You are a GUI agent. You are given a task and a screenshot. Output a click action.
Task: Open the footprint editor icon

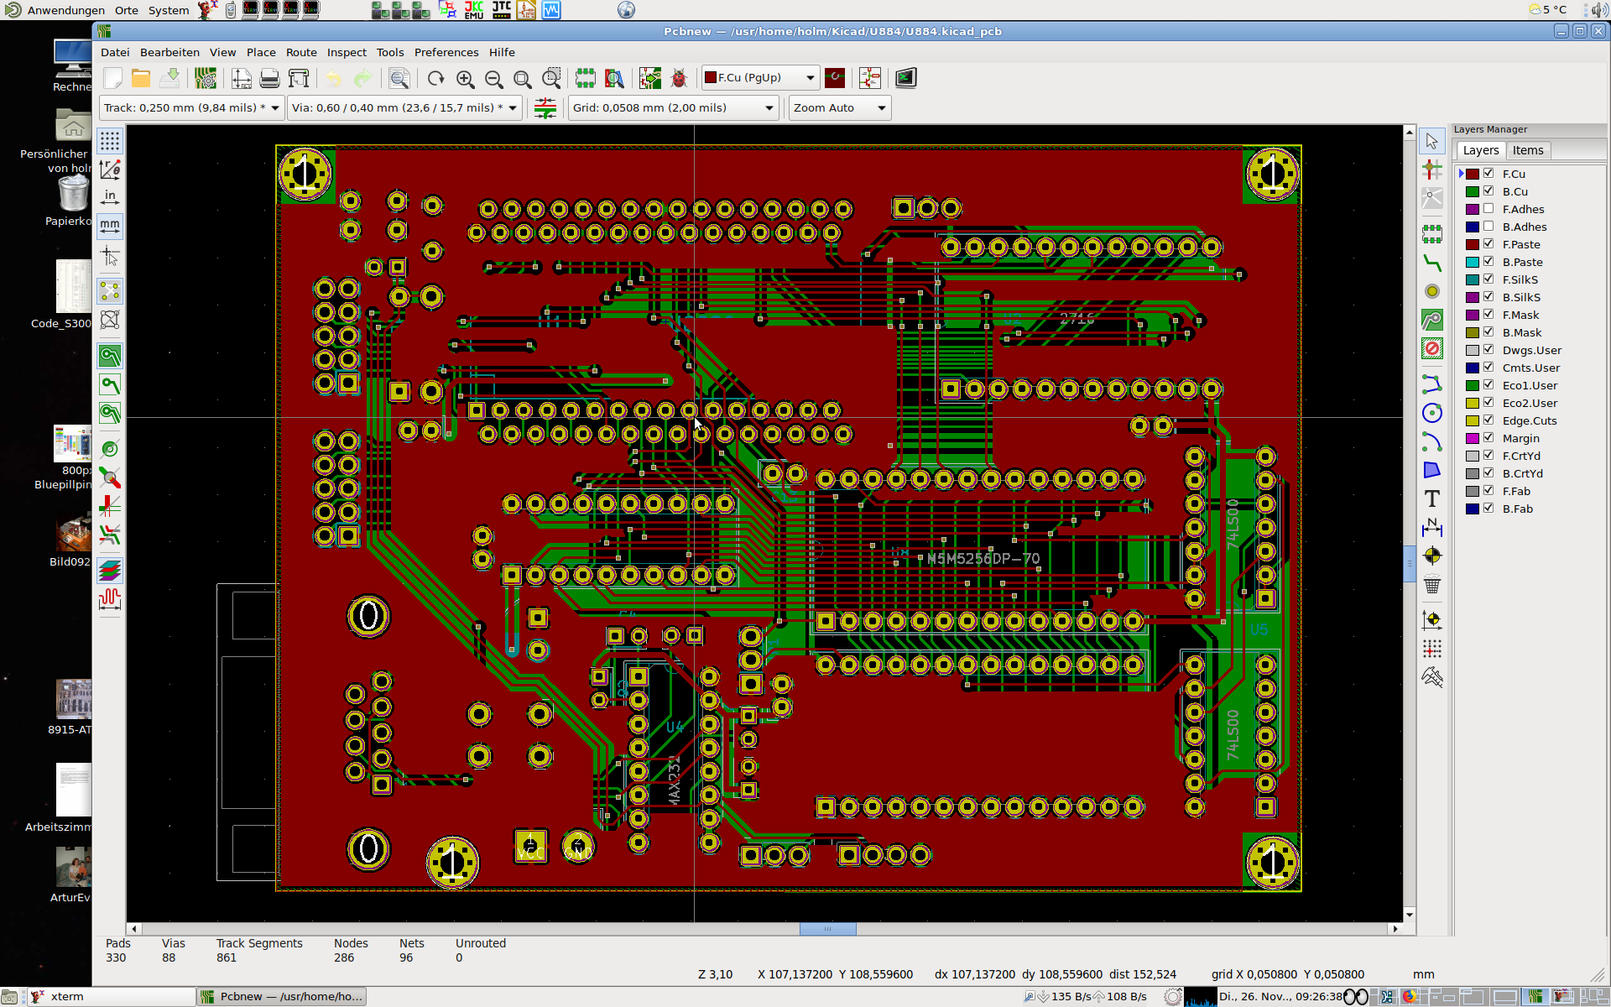[586, 79]
